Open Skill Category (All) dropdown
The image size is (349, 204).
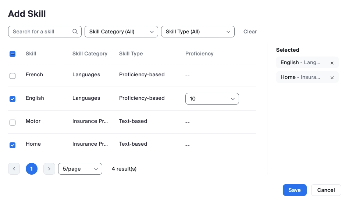[121, 32]
